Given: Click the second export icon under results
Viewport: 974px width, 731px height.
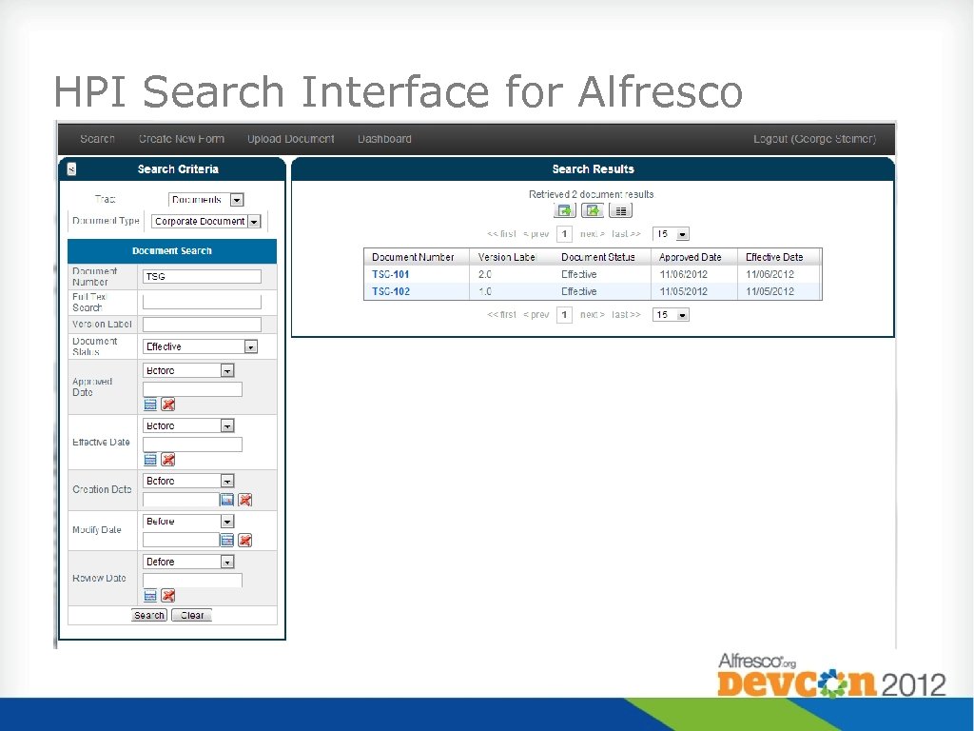Looking at the screenshot, I should [593, 210].
